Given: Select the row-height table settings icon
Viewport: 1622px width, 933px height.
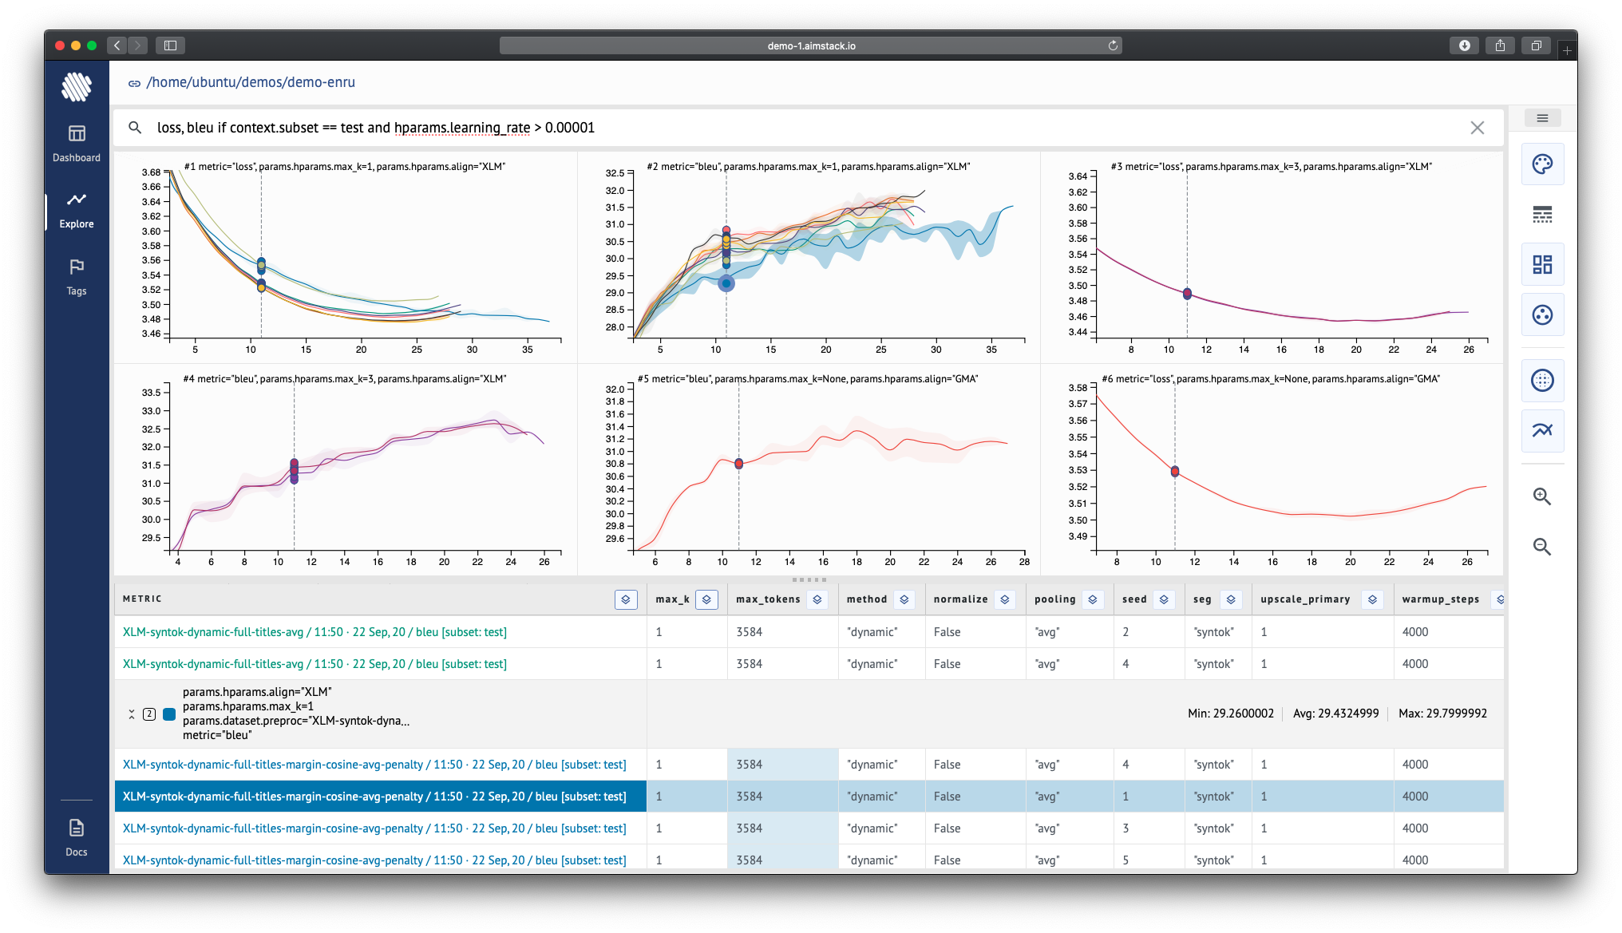Looking at the screenshot, I should click(x=1542, y=213).
